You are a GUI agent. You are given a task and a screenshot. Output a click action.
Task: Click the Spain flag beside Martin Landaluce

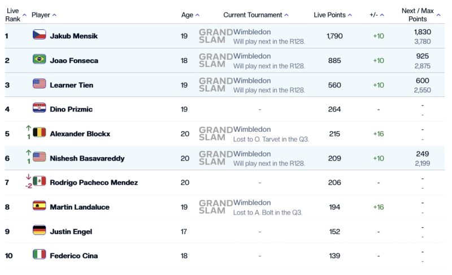[39, 206]
